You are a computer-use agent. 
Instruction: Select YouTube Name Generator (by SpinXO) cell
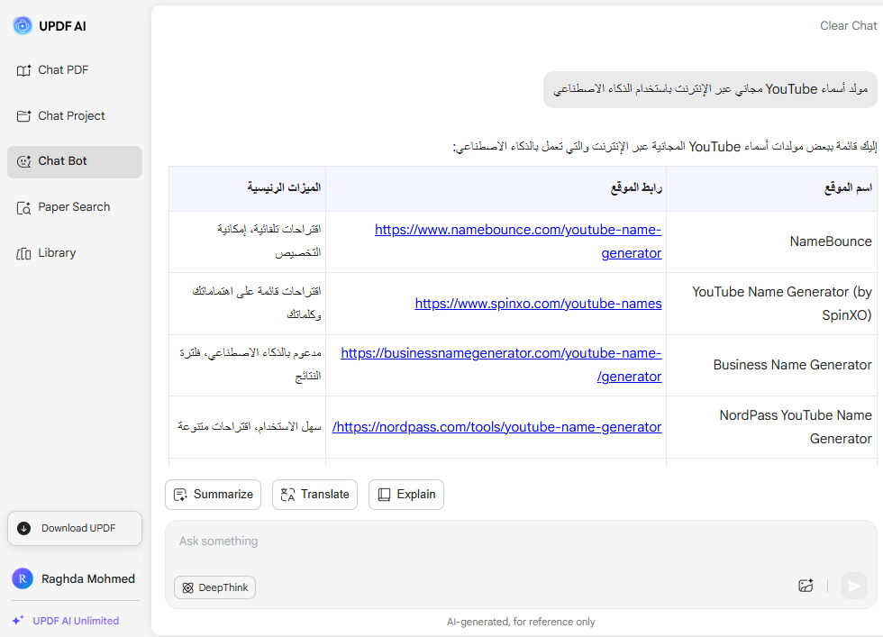pyautogui.click(x=771, y=304)
